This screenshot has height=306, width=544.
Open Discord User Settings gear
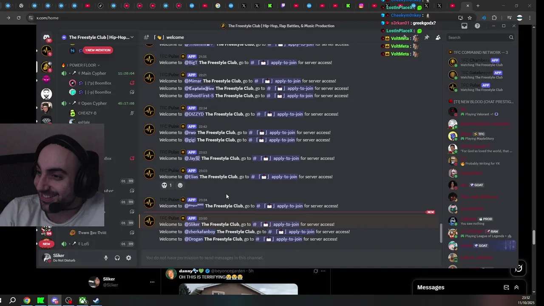point(129,258)
